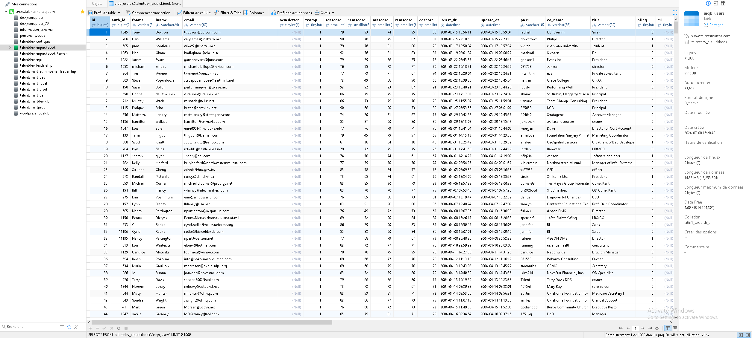The image size is (752, 338).
Task: Select talentdev_leadership database
Action: tap(36, 65)
